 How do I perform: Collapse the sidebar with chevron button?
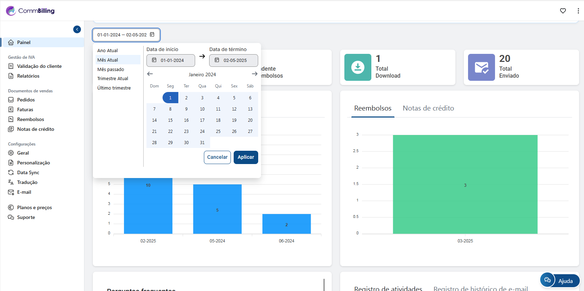click(x=77, y=29)
